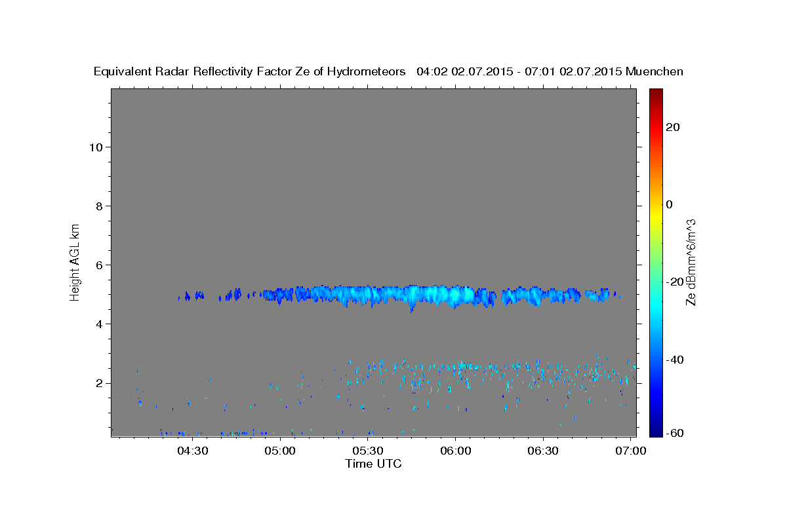
Task: Click the height tick label '4'
Action: [x=99, y=324]
